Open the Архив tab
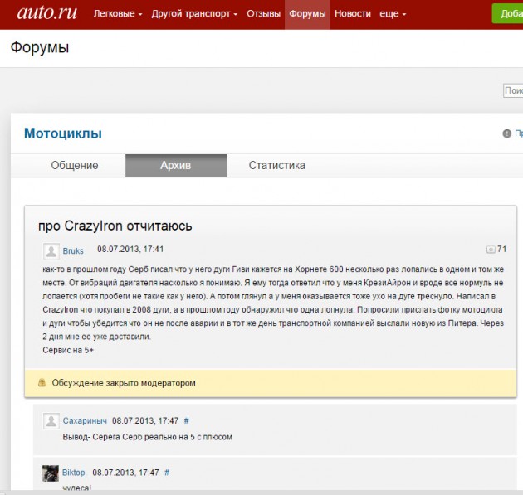 coord(175,166)
